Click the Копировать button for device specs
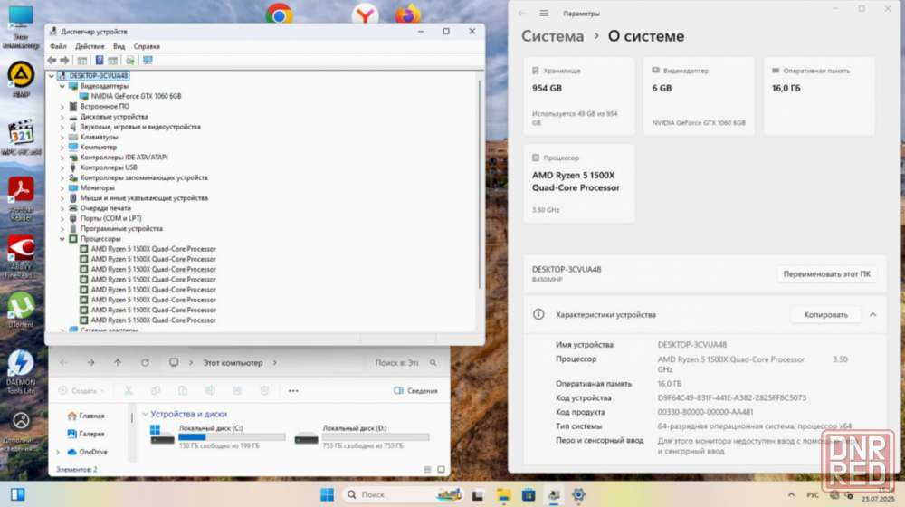The width and height of the screenshot is (905, 507). coord(825,315)
